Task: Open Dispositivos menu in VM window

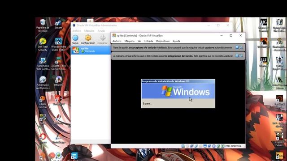Action: point(163,41)
